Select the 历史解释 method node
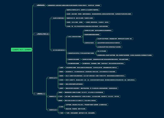This screenshot has width=164, height=118. tap(61, 80)
